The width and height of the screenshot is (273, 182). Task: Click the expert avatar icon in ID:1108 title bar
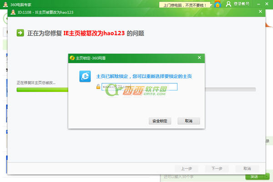[13, 12]
